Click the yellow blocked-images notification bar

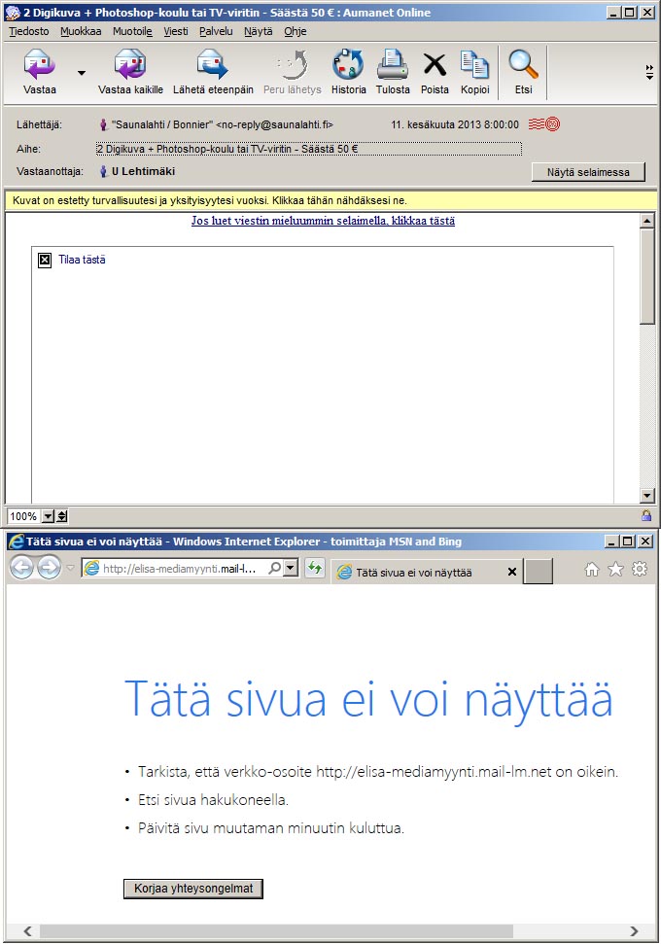pos(330,200)
